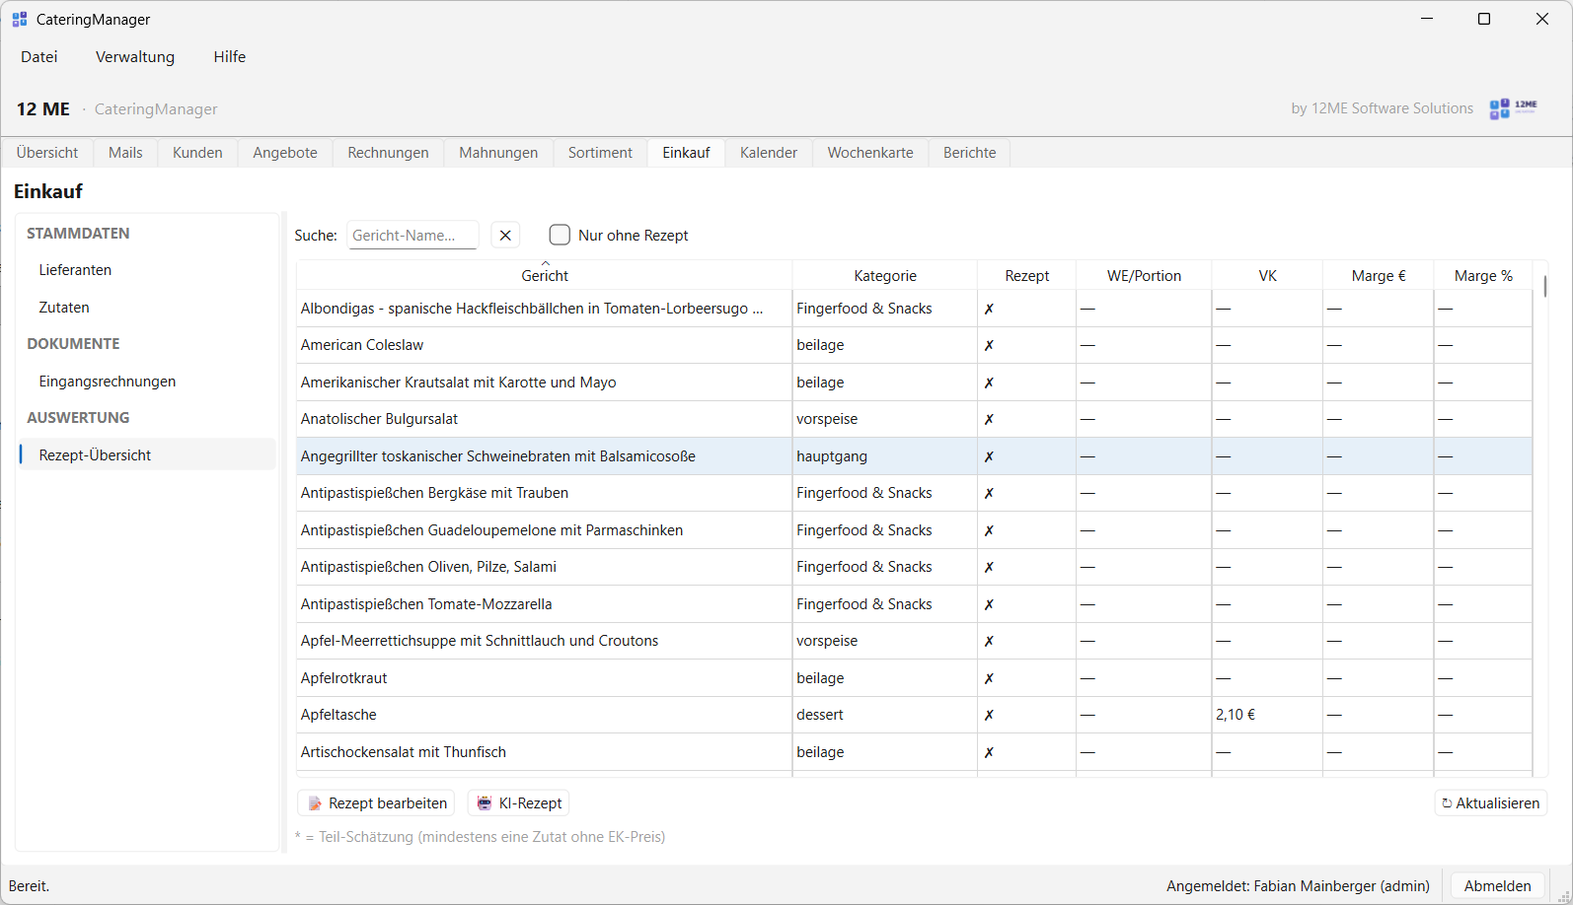This screenshot has height=905, width=1573.
Task: Sort by the WE/Portion column header
Action: click(x=1144, y=275)
